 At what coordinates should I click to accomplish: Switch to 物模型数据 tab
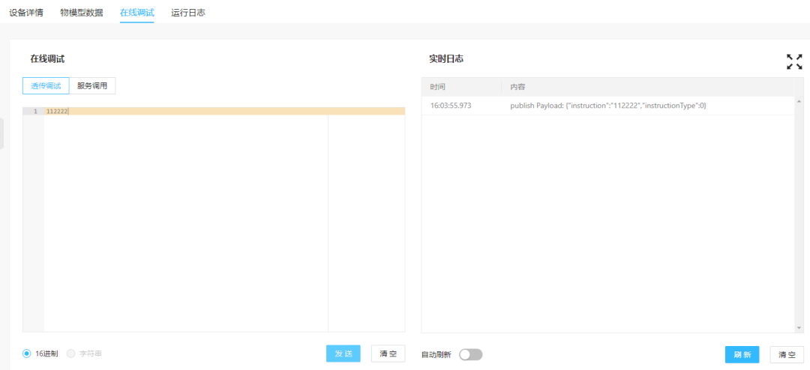pyautogui.click(x=82, y=13)
